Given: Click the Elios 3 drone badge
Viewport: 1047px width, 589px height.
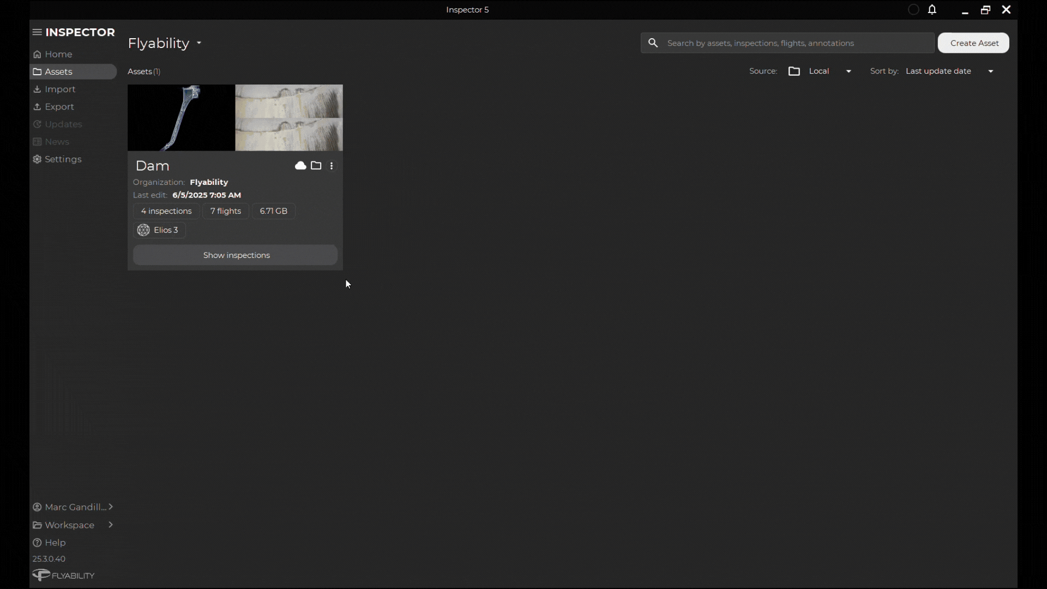Looking at the screenshot, I should (159, 230).
